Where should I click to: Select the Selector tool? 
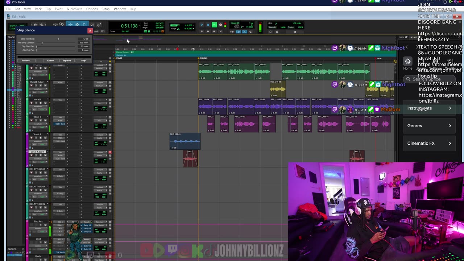coord(77,25)
